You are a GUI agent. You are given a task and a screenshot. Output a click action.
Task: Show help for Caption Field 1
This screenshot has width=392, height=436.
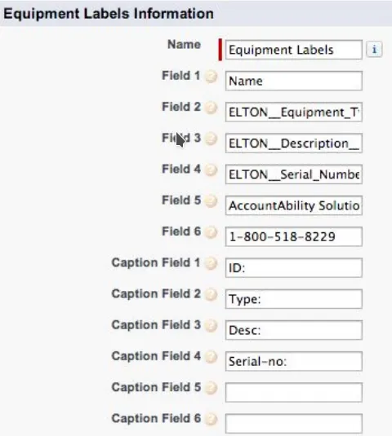(211, 263)
